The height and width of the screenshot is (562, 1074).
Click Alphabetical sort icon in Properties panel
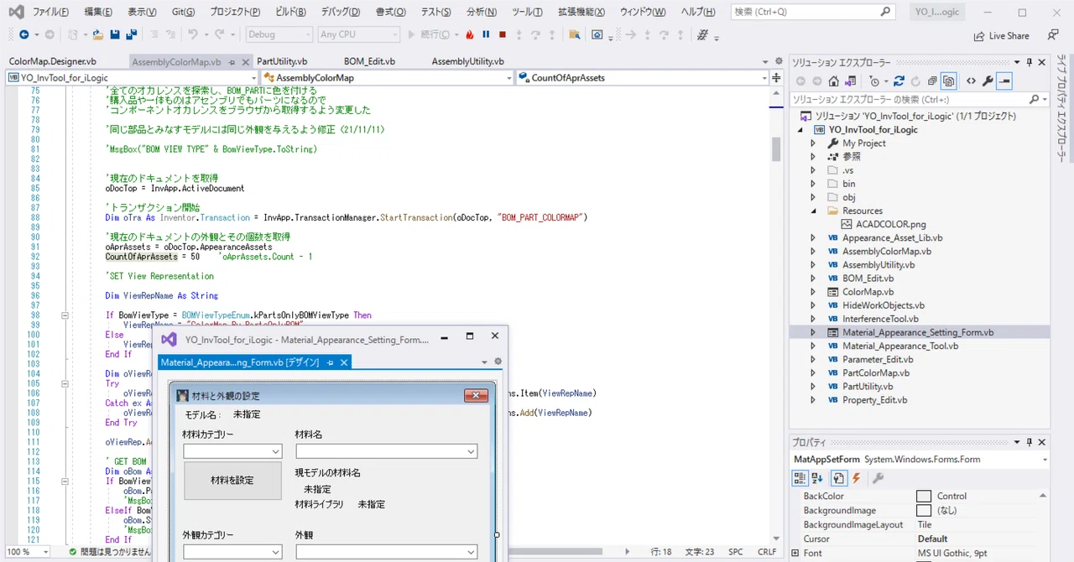[x=817, y=478]
